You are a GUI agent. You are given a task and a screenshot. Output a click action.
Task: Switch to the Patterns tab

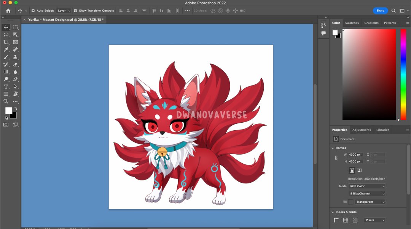[390, 23]
